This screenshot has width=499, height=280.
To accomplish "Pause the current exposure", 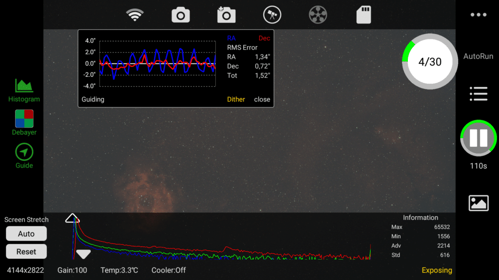I will [479, 138].
